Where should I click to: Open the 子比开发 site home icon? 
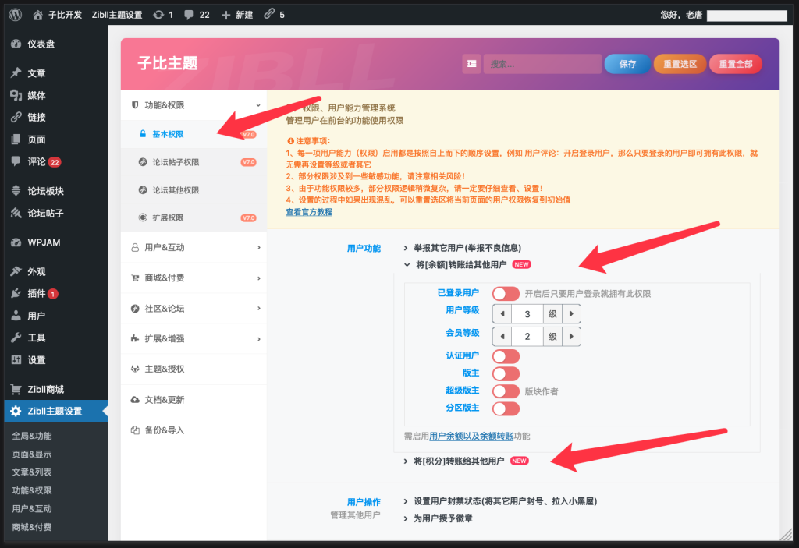click(37, 16)
